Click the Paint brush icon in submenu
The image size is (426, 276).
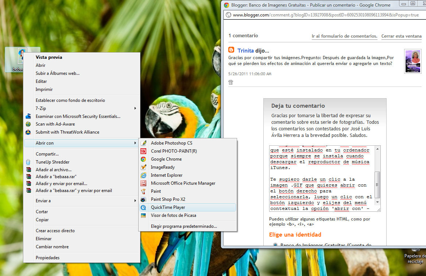(143, 191)
